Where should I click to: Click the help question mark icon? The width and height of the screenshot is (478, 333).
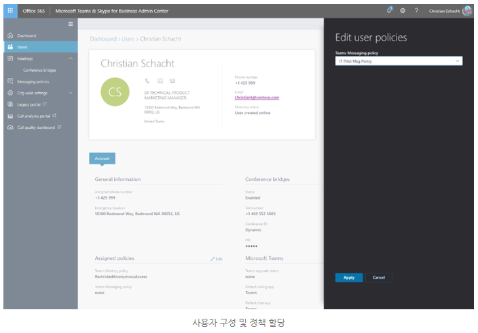click(416, 11)
